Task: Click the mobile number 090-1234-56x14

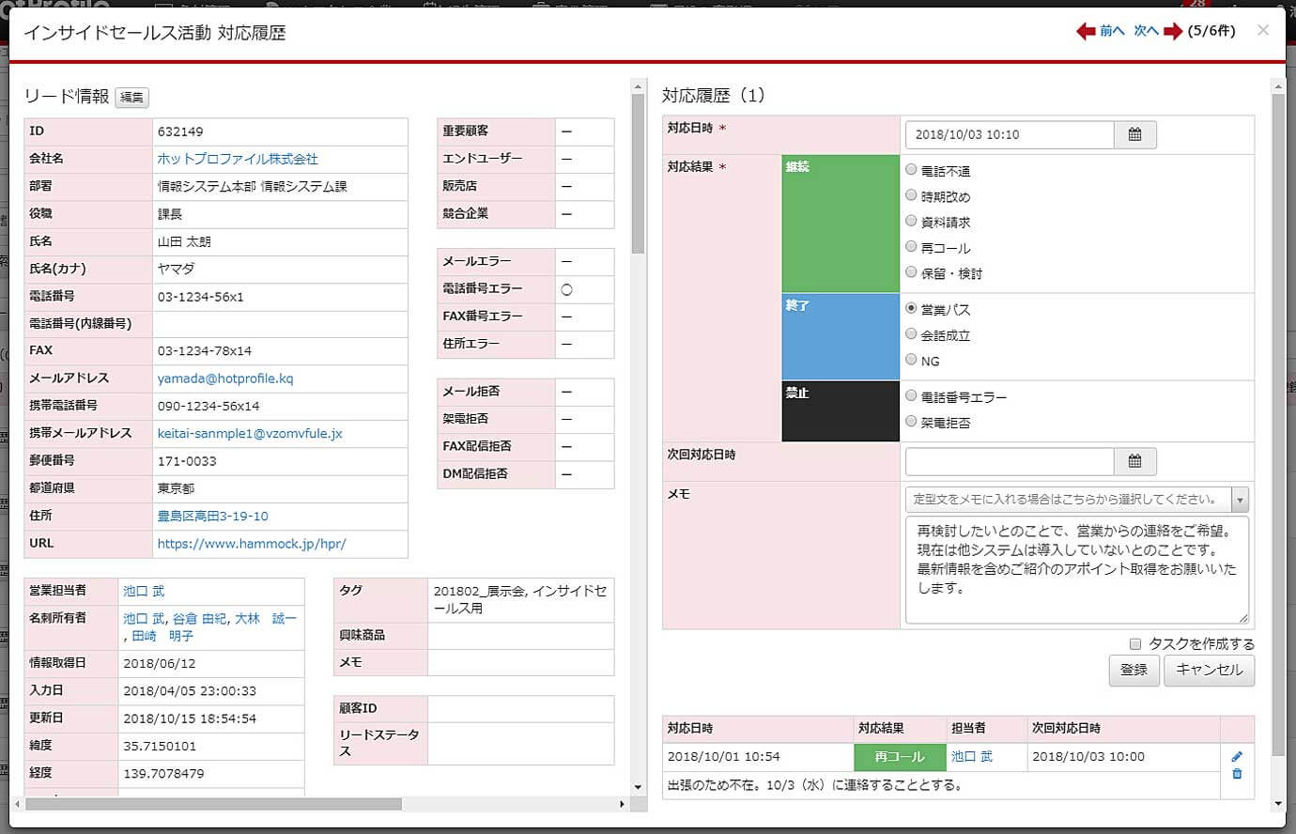Action: (208, 407)
